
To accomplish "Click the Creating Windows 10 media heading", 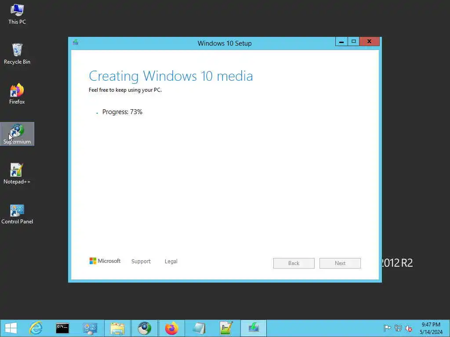I will point(171,76).
